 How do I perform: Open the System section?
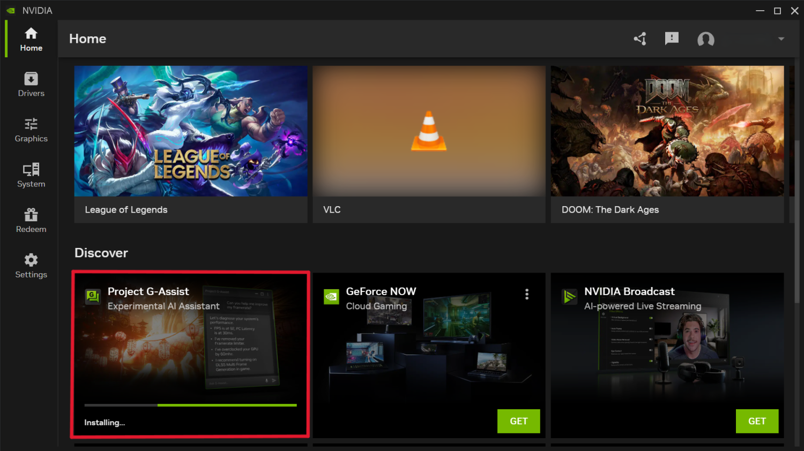(31, 175)
